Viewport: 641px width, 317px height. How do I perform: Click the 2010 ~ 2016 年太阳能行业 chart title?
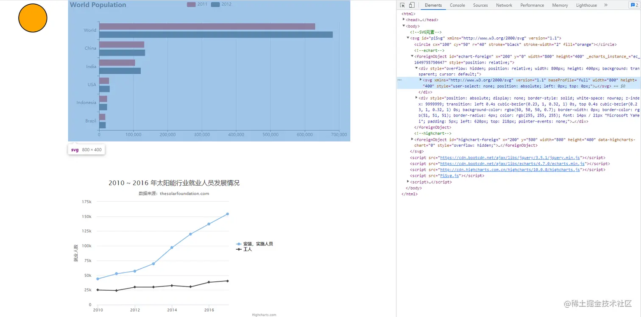pos(174,183)
